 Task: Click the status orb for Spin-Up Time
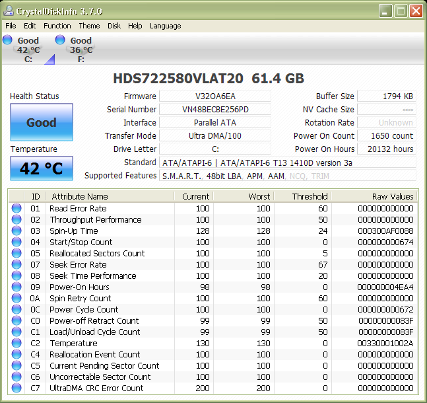pyautogui.click(x=16, y=231)
